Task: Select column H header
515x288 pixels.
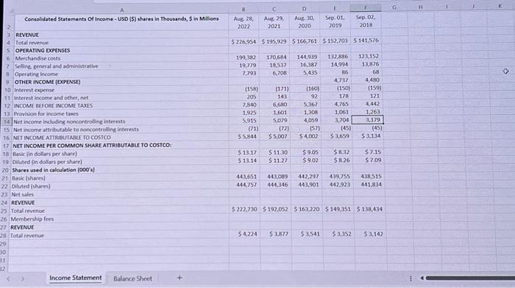Action: 420,7
